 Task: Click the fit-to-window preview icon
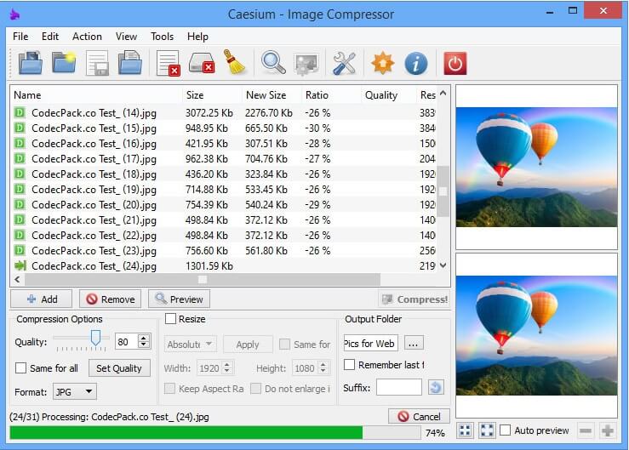(x=466, y=430)
